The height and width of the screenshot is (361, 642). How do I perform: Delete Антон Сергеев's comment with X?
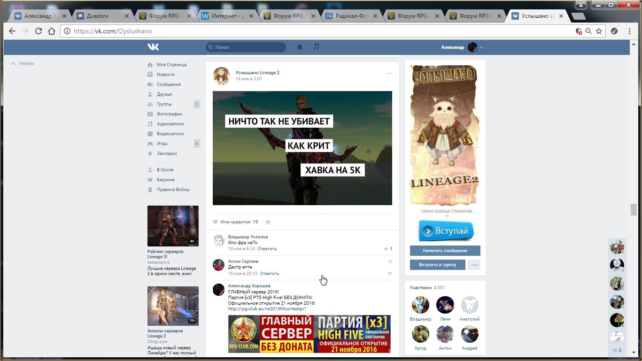click(390, 261)
